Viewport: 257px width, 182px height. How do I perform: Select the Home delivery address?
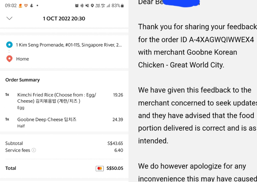(x=22, y=59)
